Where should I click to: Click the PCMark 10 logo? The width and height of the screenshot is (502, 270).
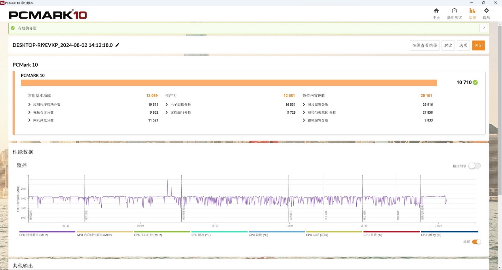click(x=48, y=15)
